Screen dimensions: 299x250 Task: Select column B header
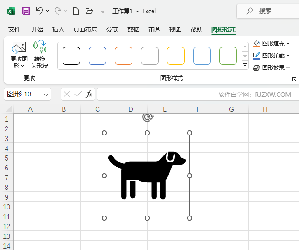point(64,109)
